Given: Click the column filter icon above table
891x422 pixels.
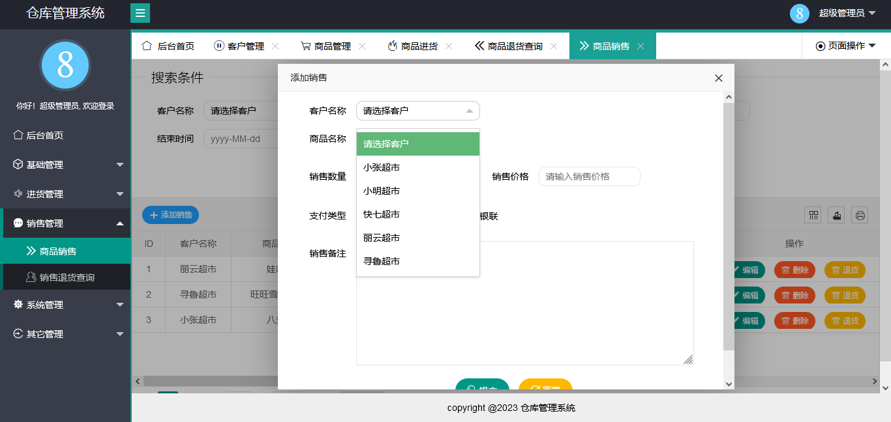Looking at the screenshot, I should [813, 215].
